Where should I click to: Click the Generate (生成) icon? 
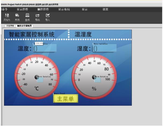[x=27, y=17]
